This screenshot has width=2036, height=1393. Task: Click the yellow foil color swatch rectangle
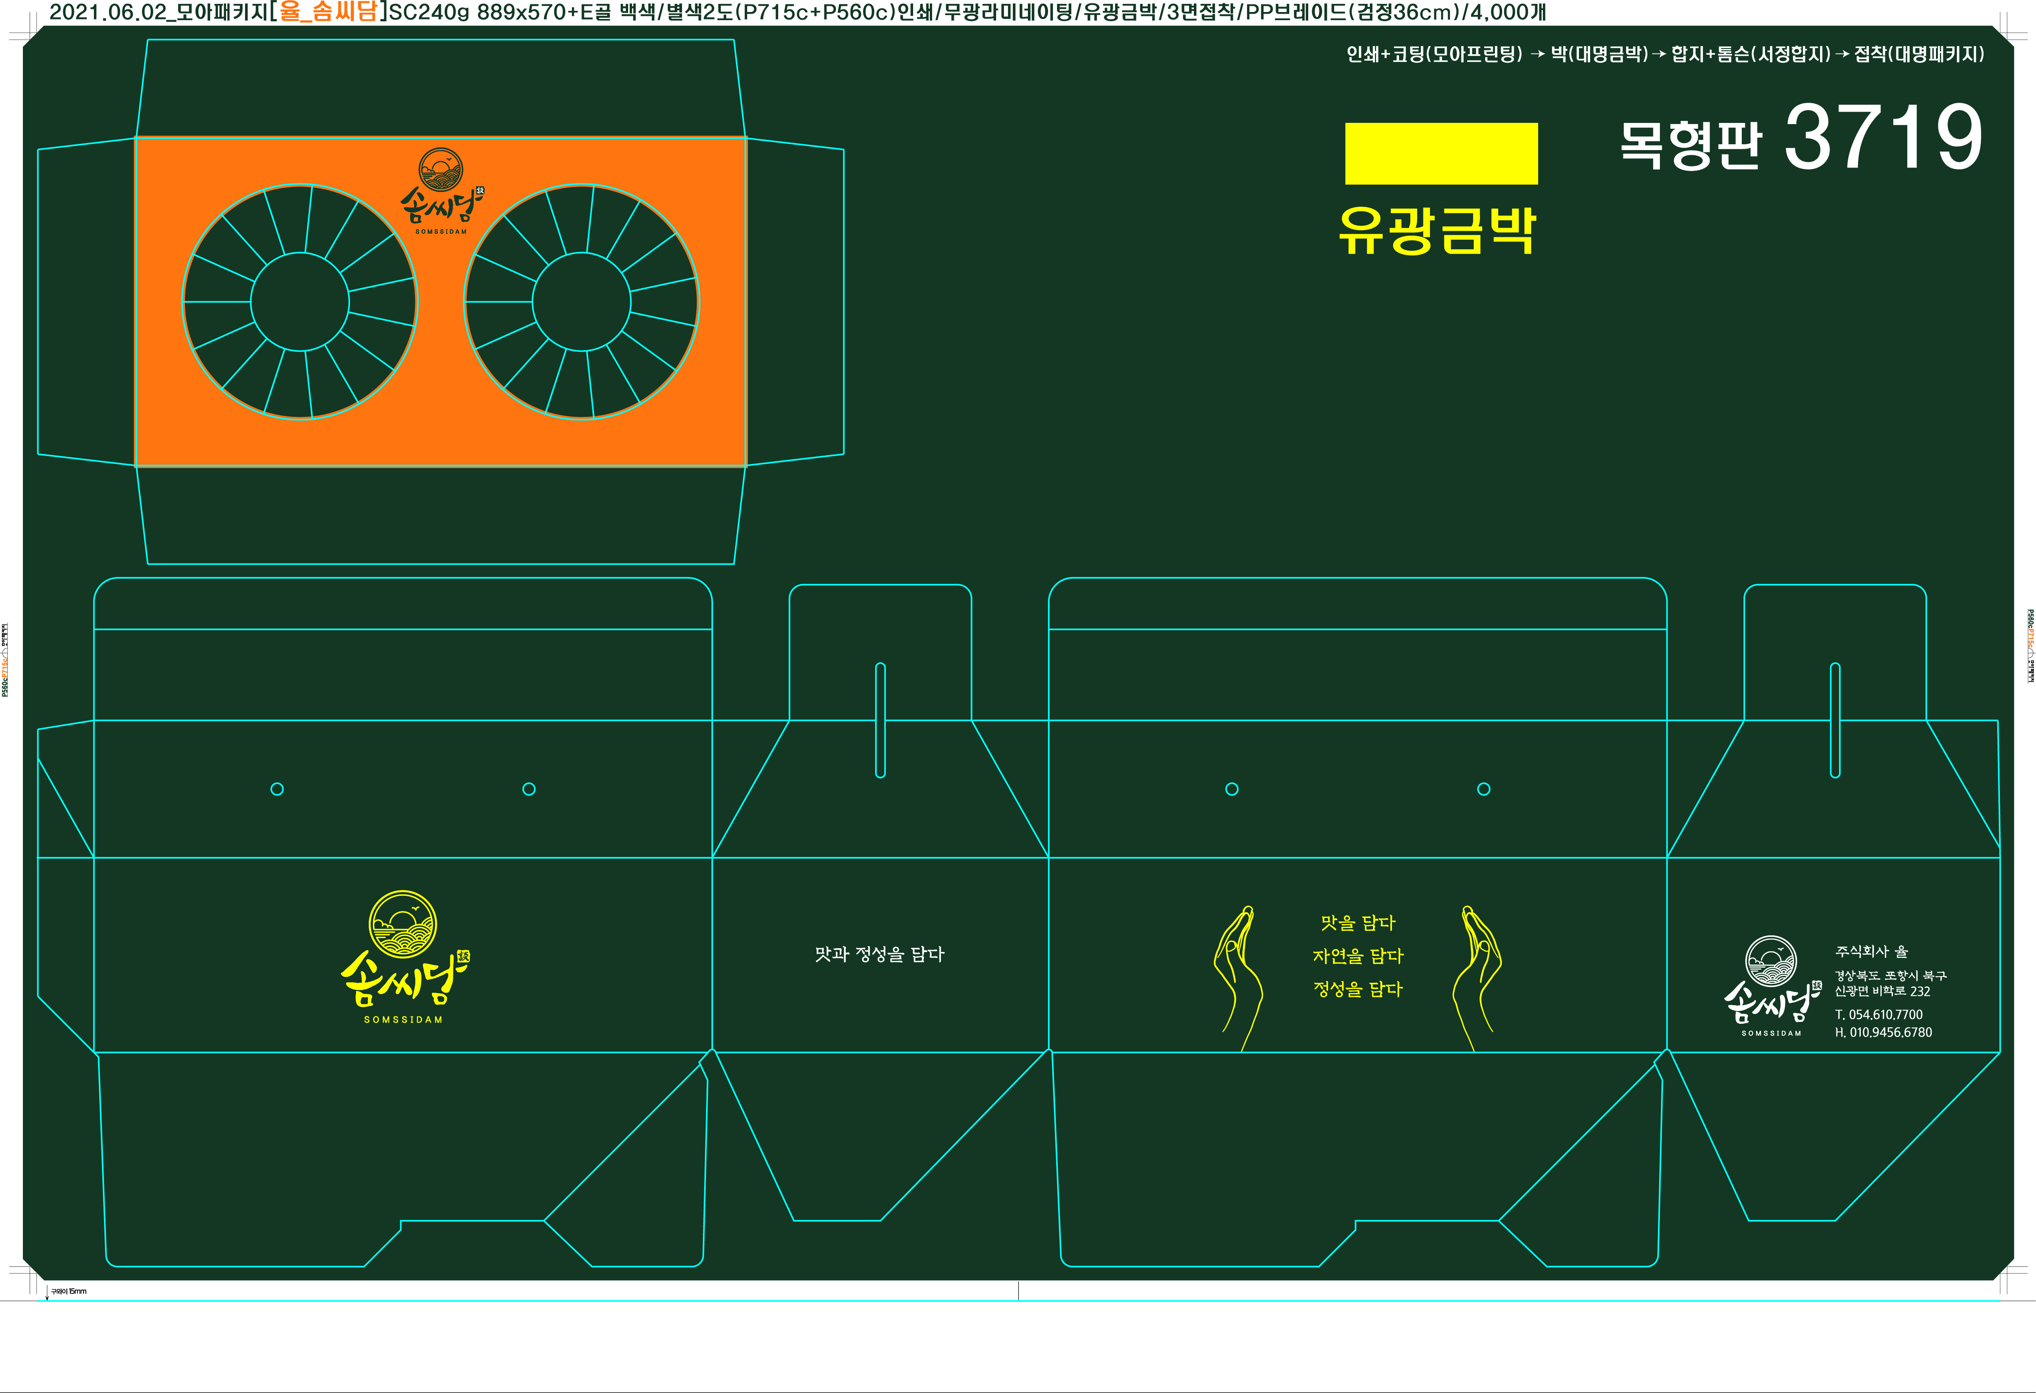1441,153
